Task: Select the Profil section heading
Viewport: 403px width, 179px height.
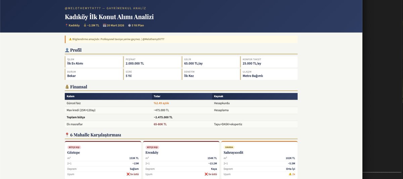Action: point(76,50)
